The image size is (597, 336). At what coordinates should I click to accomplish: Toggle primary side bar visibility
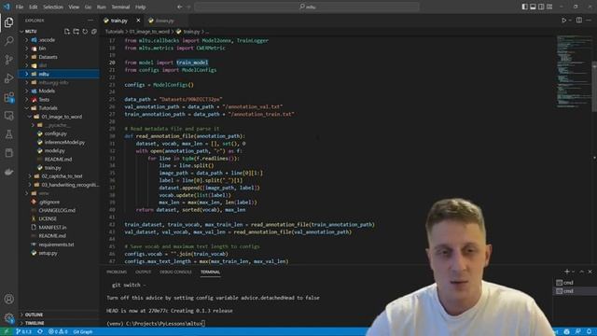click(524, 7)
